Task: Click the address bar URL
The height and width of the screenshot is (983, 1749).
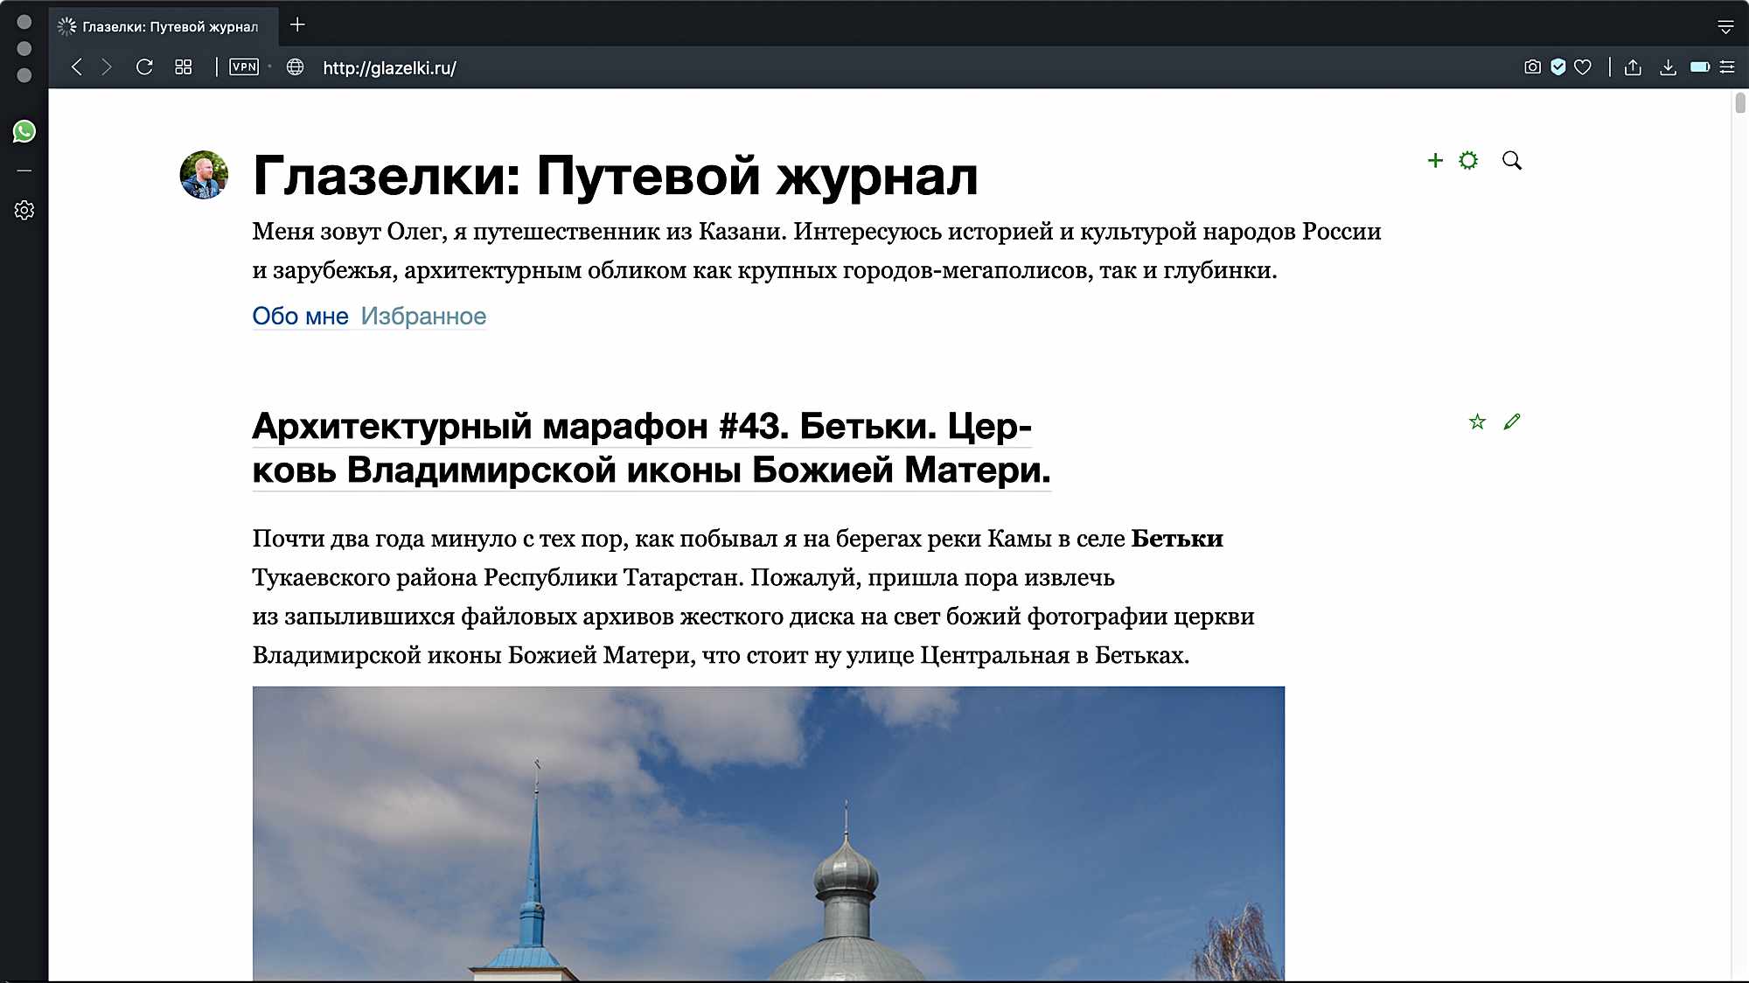Action: pyautogui.click(x=389, y=67)
